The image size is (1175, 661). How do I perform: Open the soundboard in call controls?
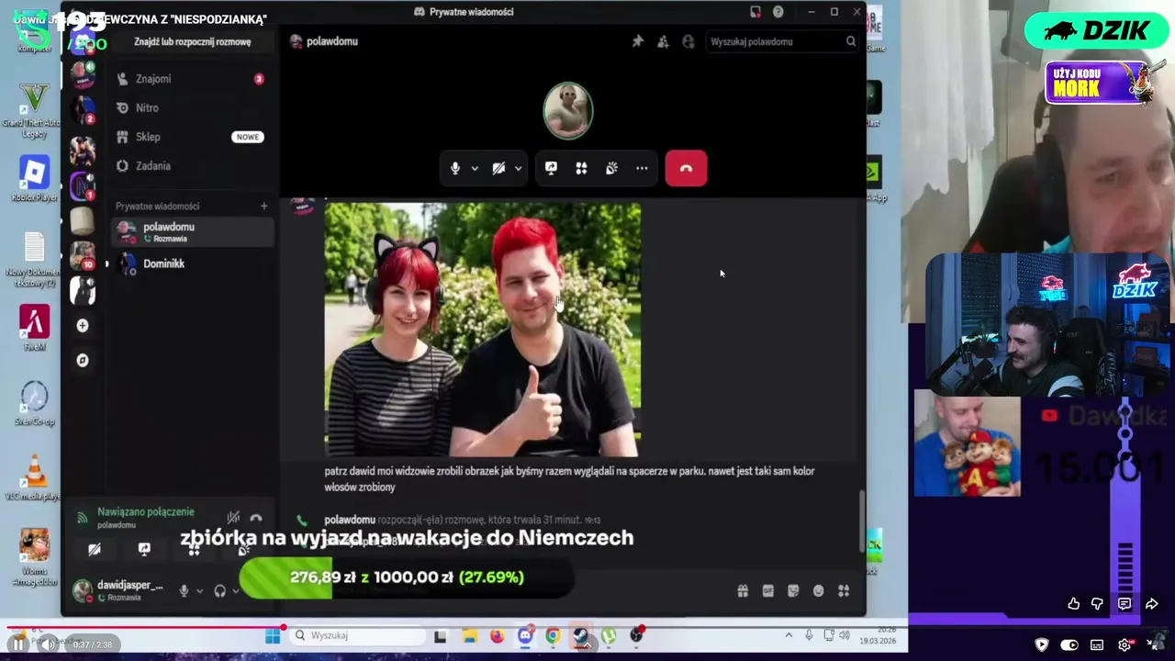611,168
